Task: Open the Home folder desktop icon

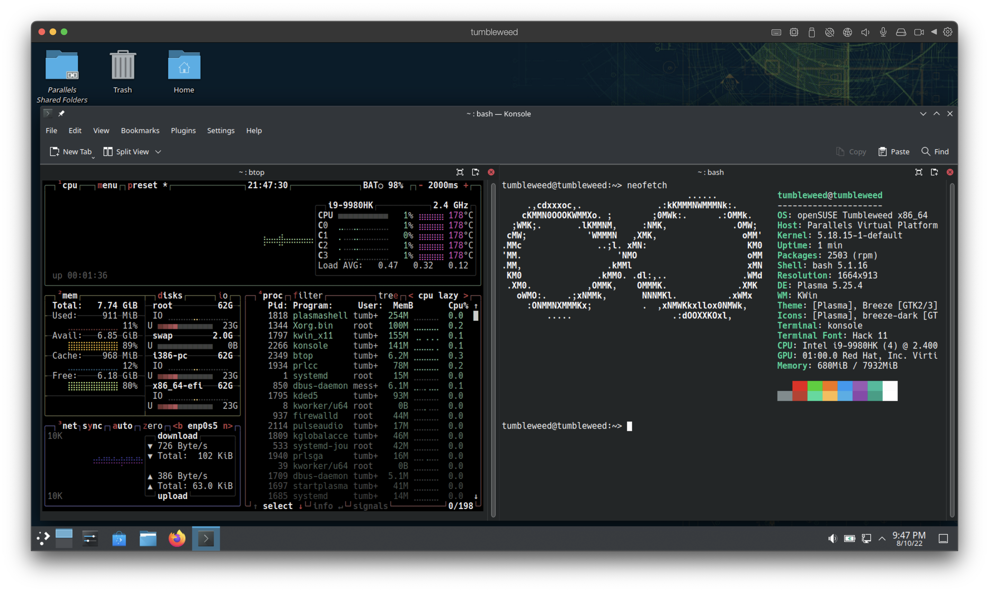Action: (184, 72)
